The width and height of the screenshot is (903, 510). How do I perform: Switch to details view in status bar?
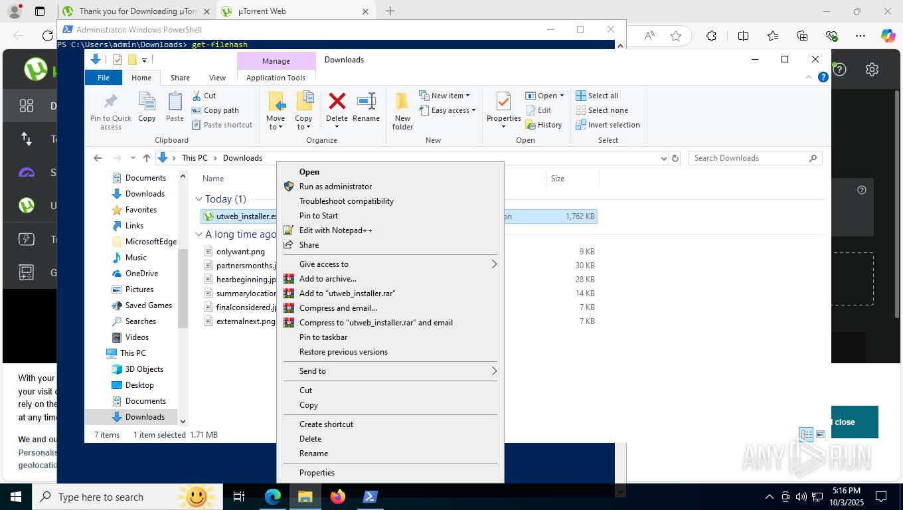[806, 434]
